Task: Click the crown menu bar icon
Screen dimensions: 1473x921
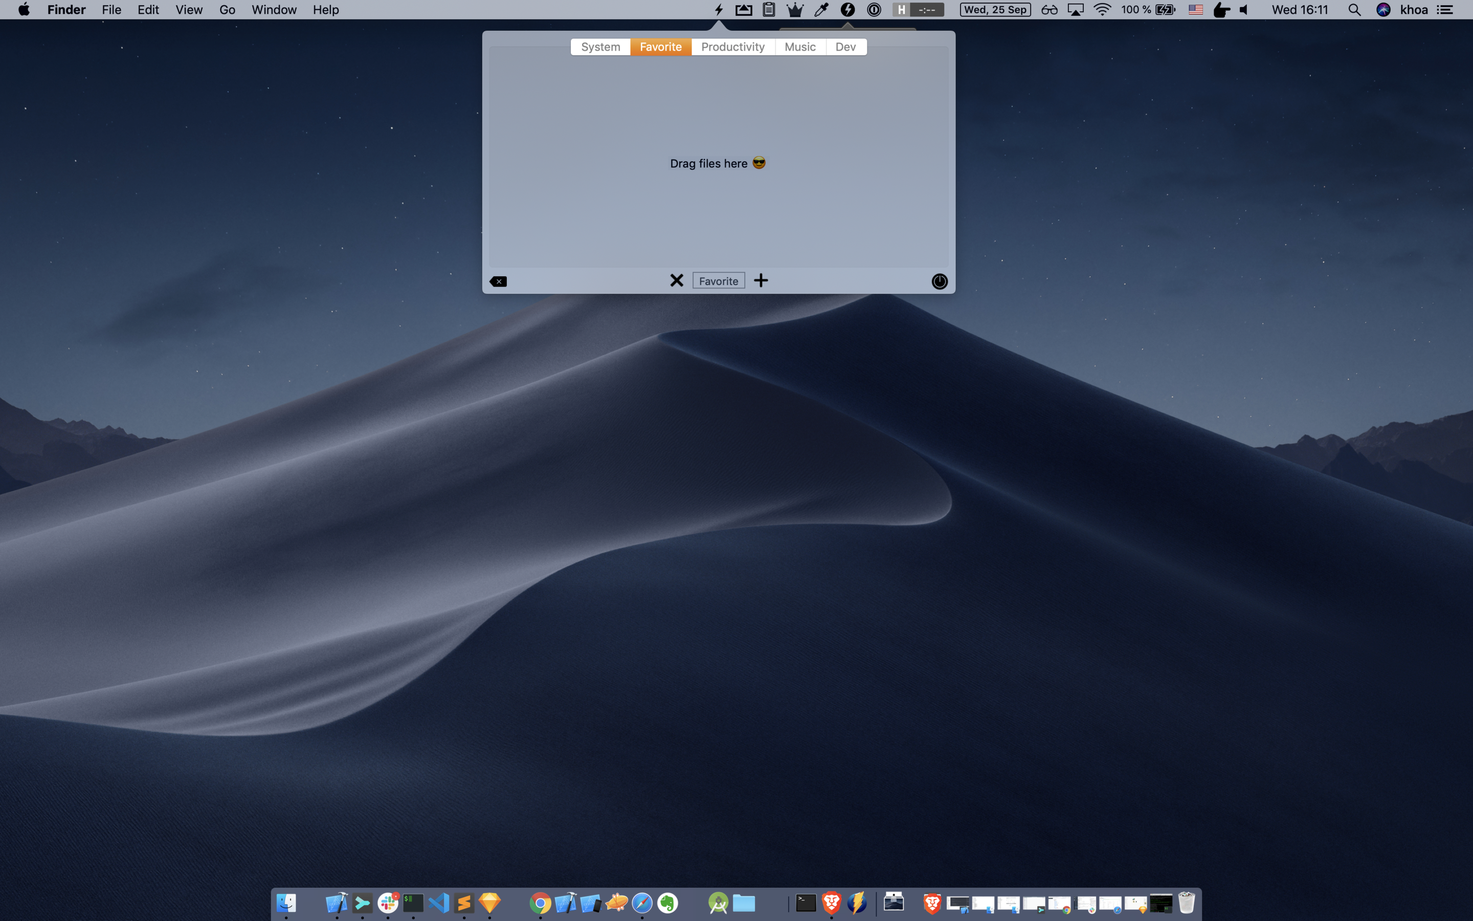Action: (x=795, y=10)
